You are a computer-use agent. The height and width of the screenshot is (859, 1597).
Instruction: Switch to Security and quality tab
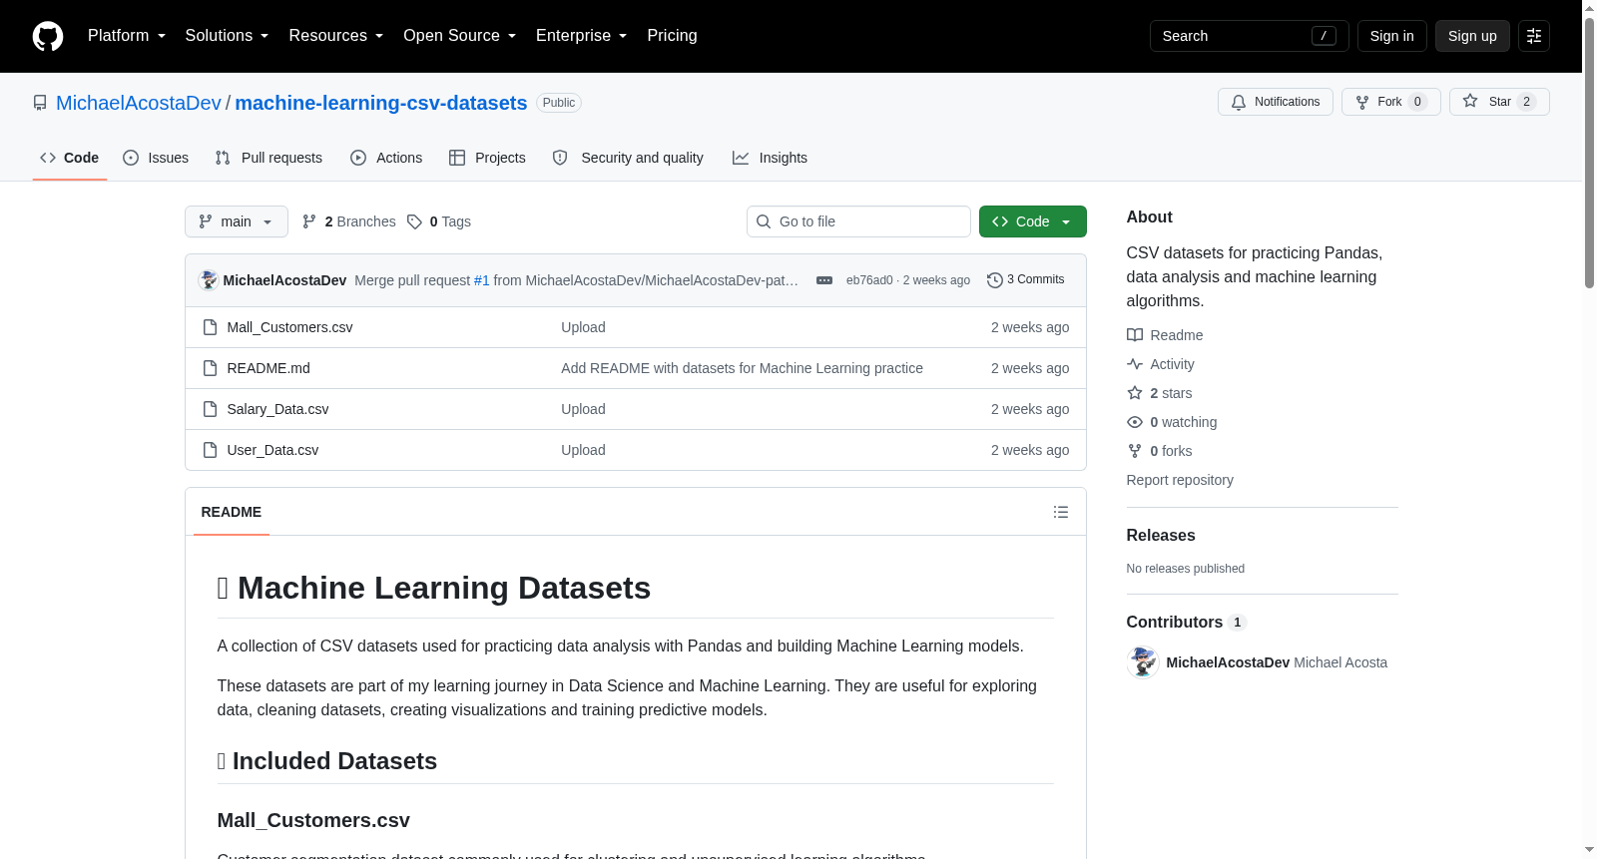point(628,158)
